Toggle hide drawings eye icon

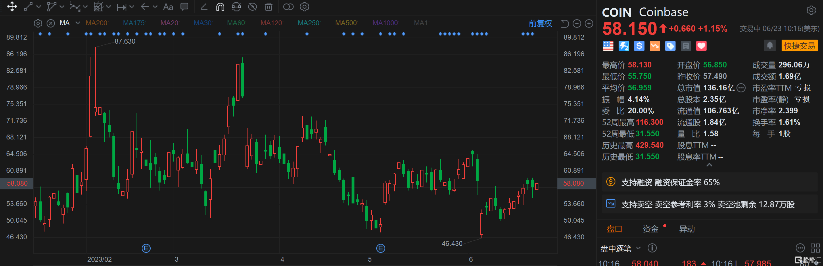click(x=252, y=7)
